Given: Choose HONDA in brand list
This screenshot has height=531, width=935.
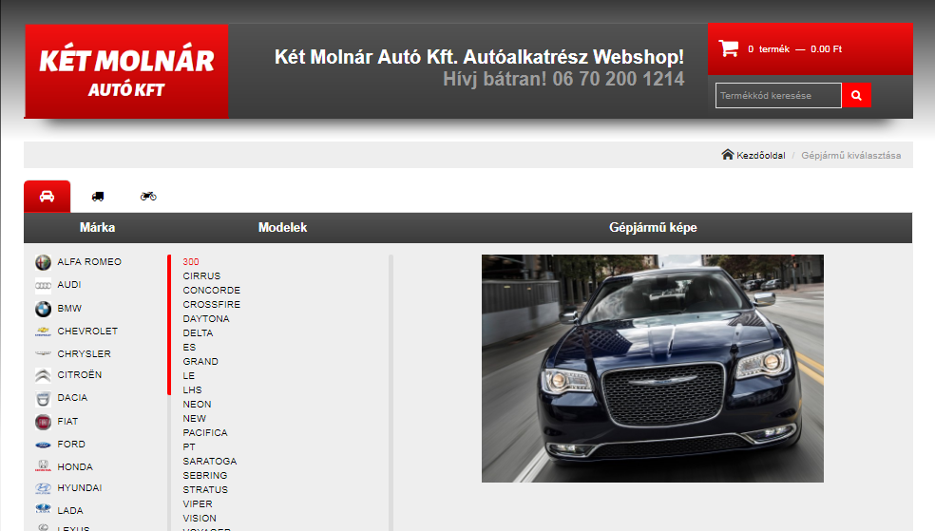Looking at the screenshot, I should (75, 466).
